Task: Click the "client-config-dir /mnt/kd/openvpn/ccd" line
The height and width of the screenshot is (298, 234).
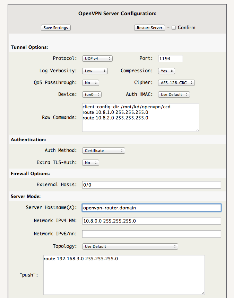Action: (x=127, y=107)
